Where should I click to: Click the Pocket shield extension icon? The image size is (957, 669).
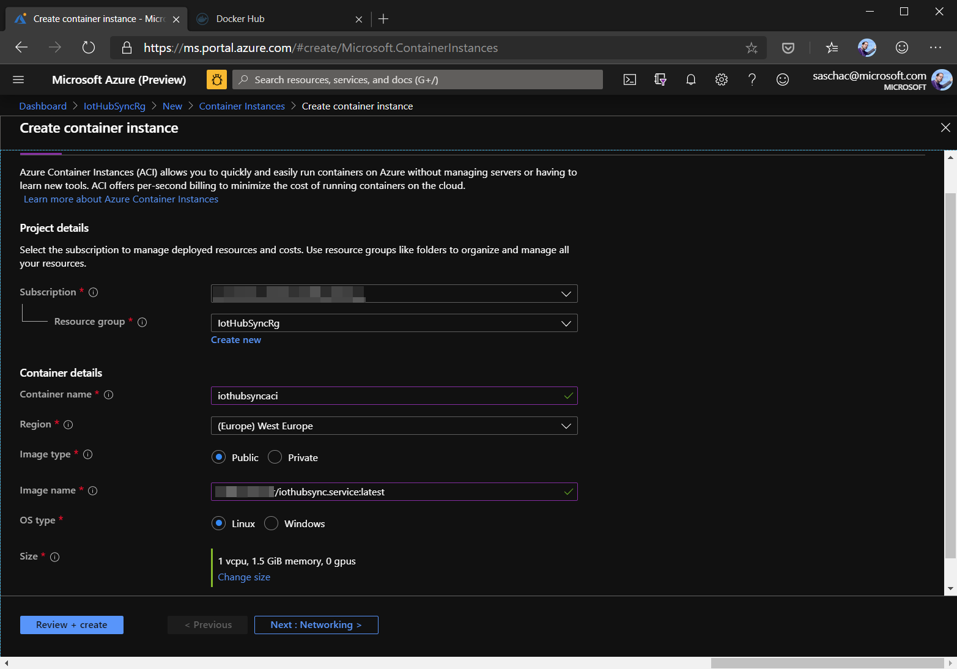pyautogui.click(x=788, y=48)
